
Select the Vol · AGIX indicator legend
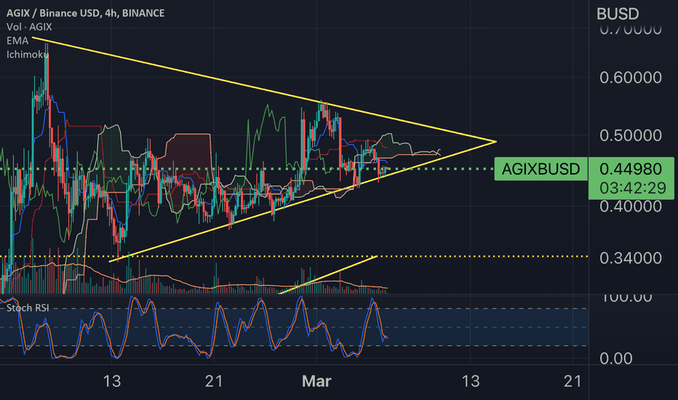[29, 27]
